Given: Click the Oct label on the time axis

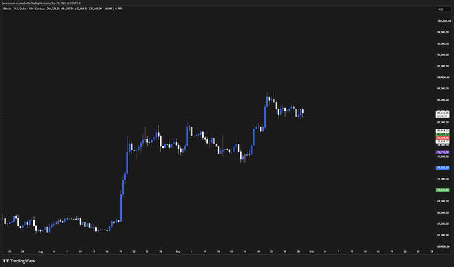Looking at the screenshot, I should click(312, 252).
